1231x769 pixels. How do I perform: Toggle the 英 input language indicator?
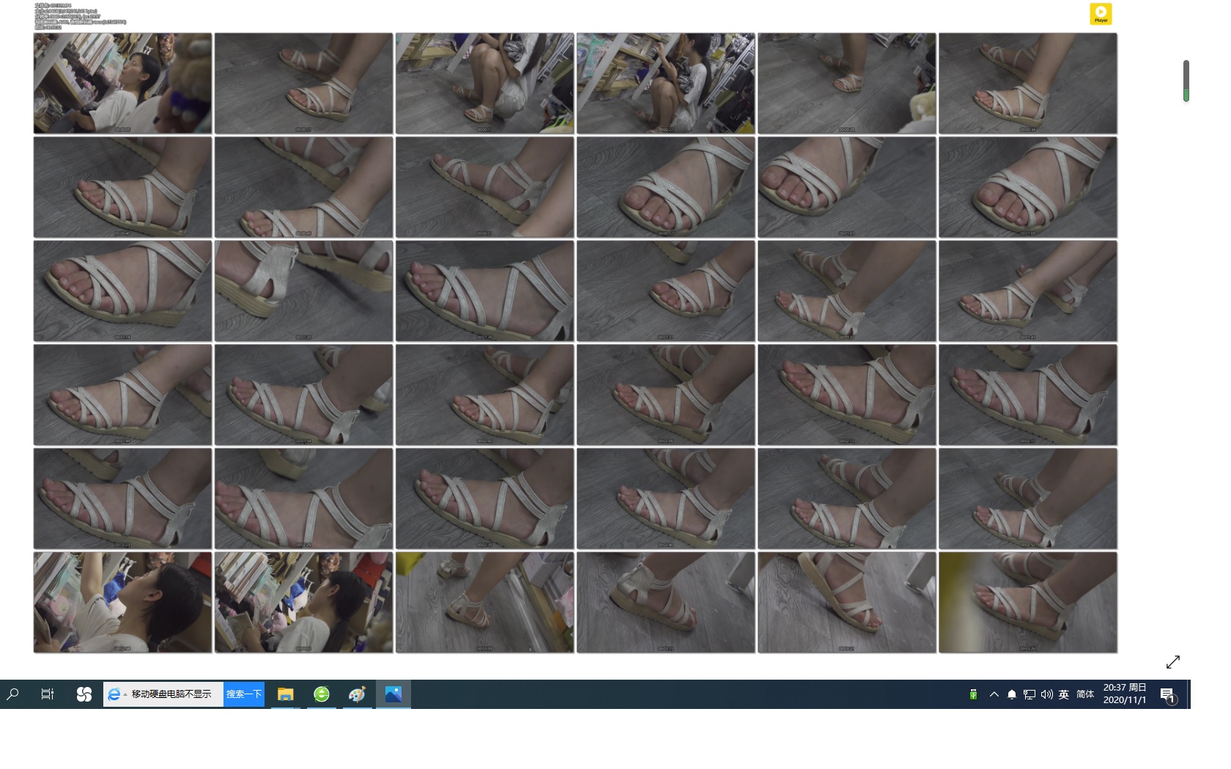pyautogui.click(x=1064, y=694)
